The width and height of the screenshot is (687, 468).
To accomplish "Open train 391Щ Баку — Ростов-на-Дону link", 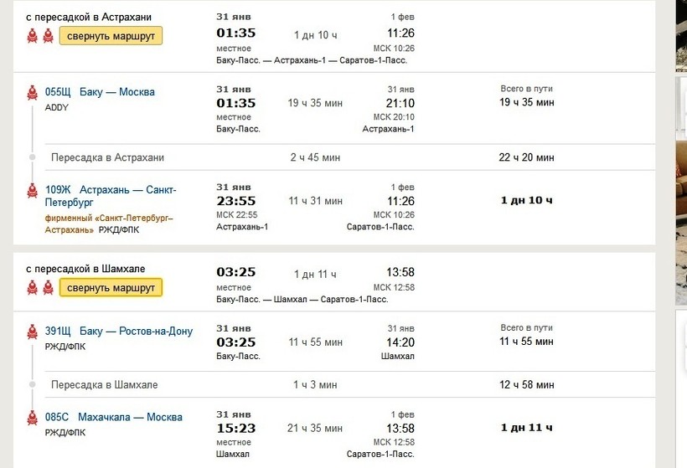I will [118, 331].
